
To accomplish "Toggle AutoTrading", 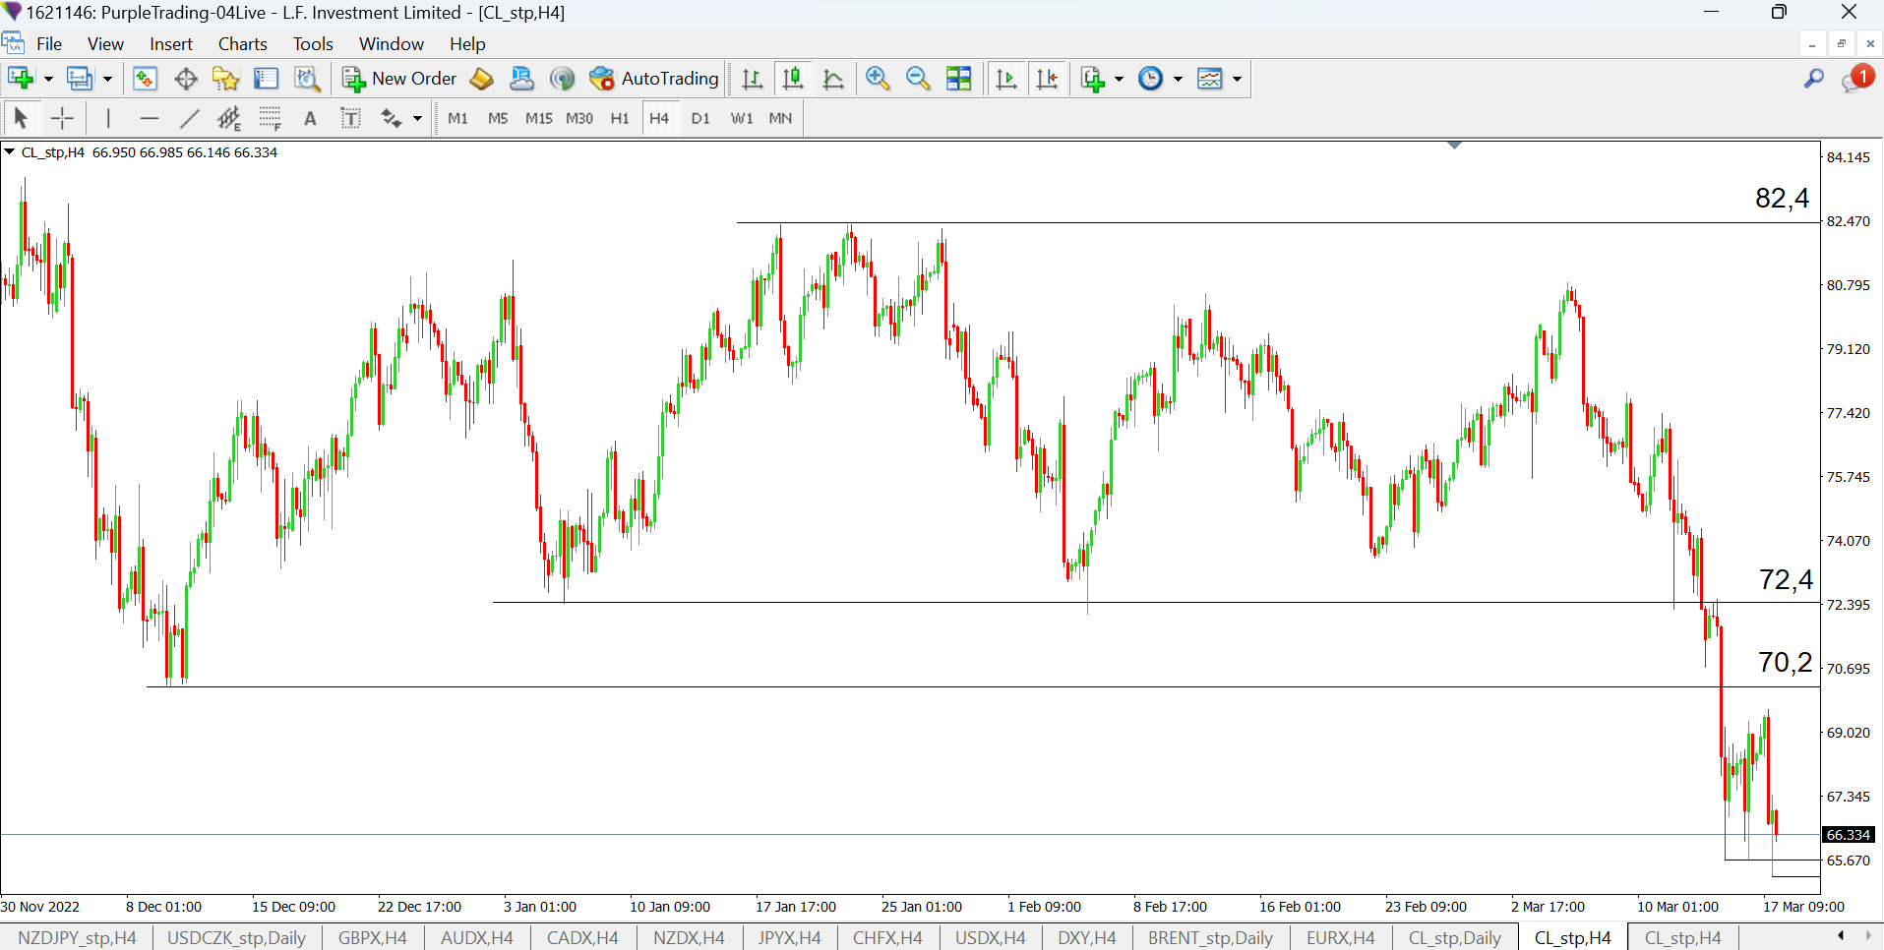I will [654, 79].
